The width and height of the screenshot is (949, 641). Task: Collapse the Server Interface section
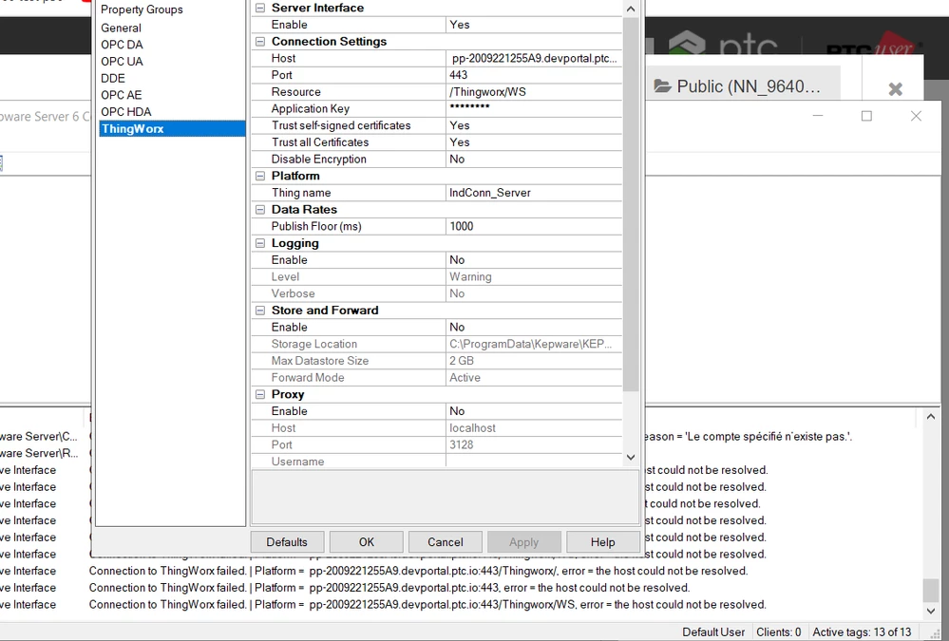pyautogui.click(x=260, y=8)
